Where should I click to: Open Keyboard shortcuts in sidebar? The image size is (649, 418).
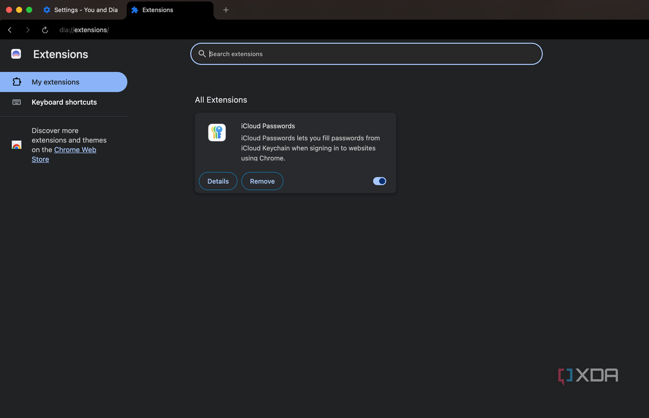click(63, 102)
